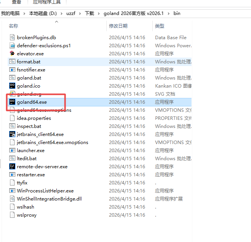Click the goland64.exe GoLand application icon
This screenshot has width=251, height=242.
(12, 102)
